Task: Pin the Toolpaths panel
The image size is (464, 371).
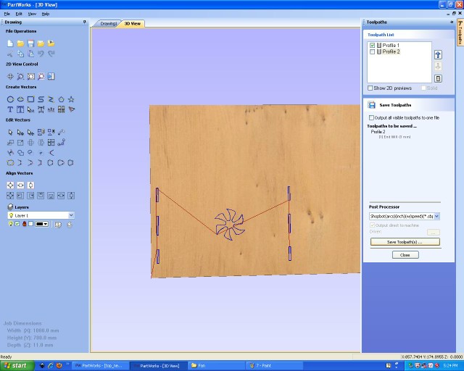Action: 452,22
